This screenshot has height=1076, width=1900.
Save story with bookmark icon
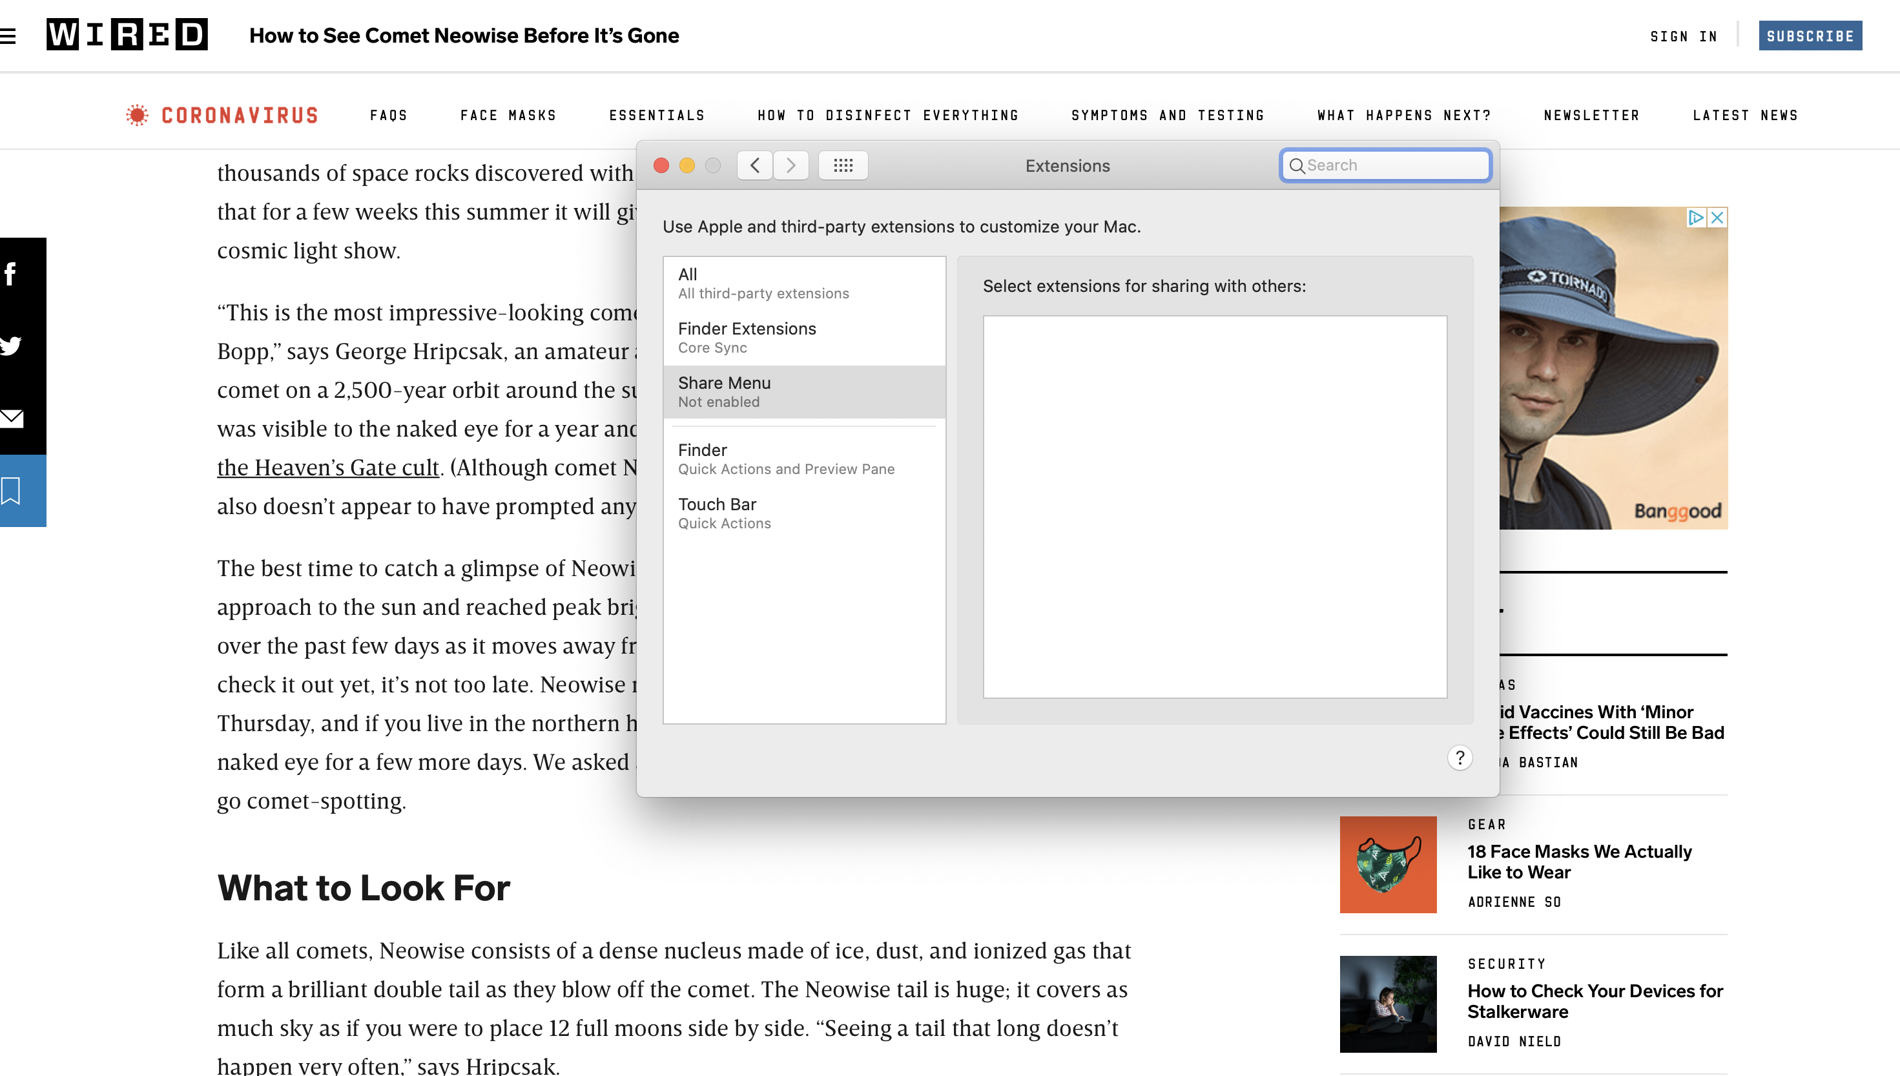[10, 491]
